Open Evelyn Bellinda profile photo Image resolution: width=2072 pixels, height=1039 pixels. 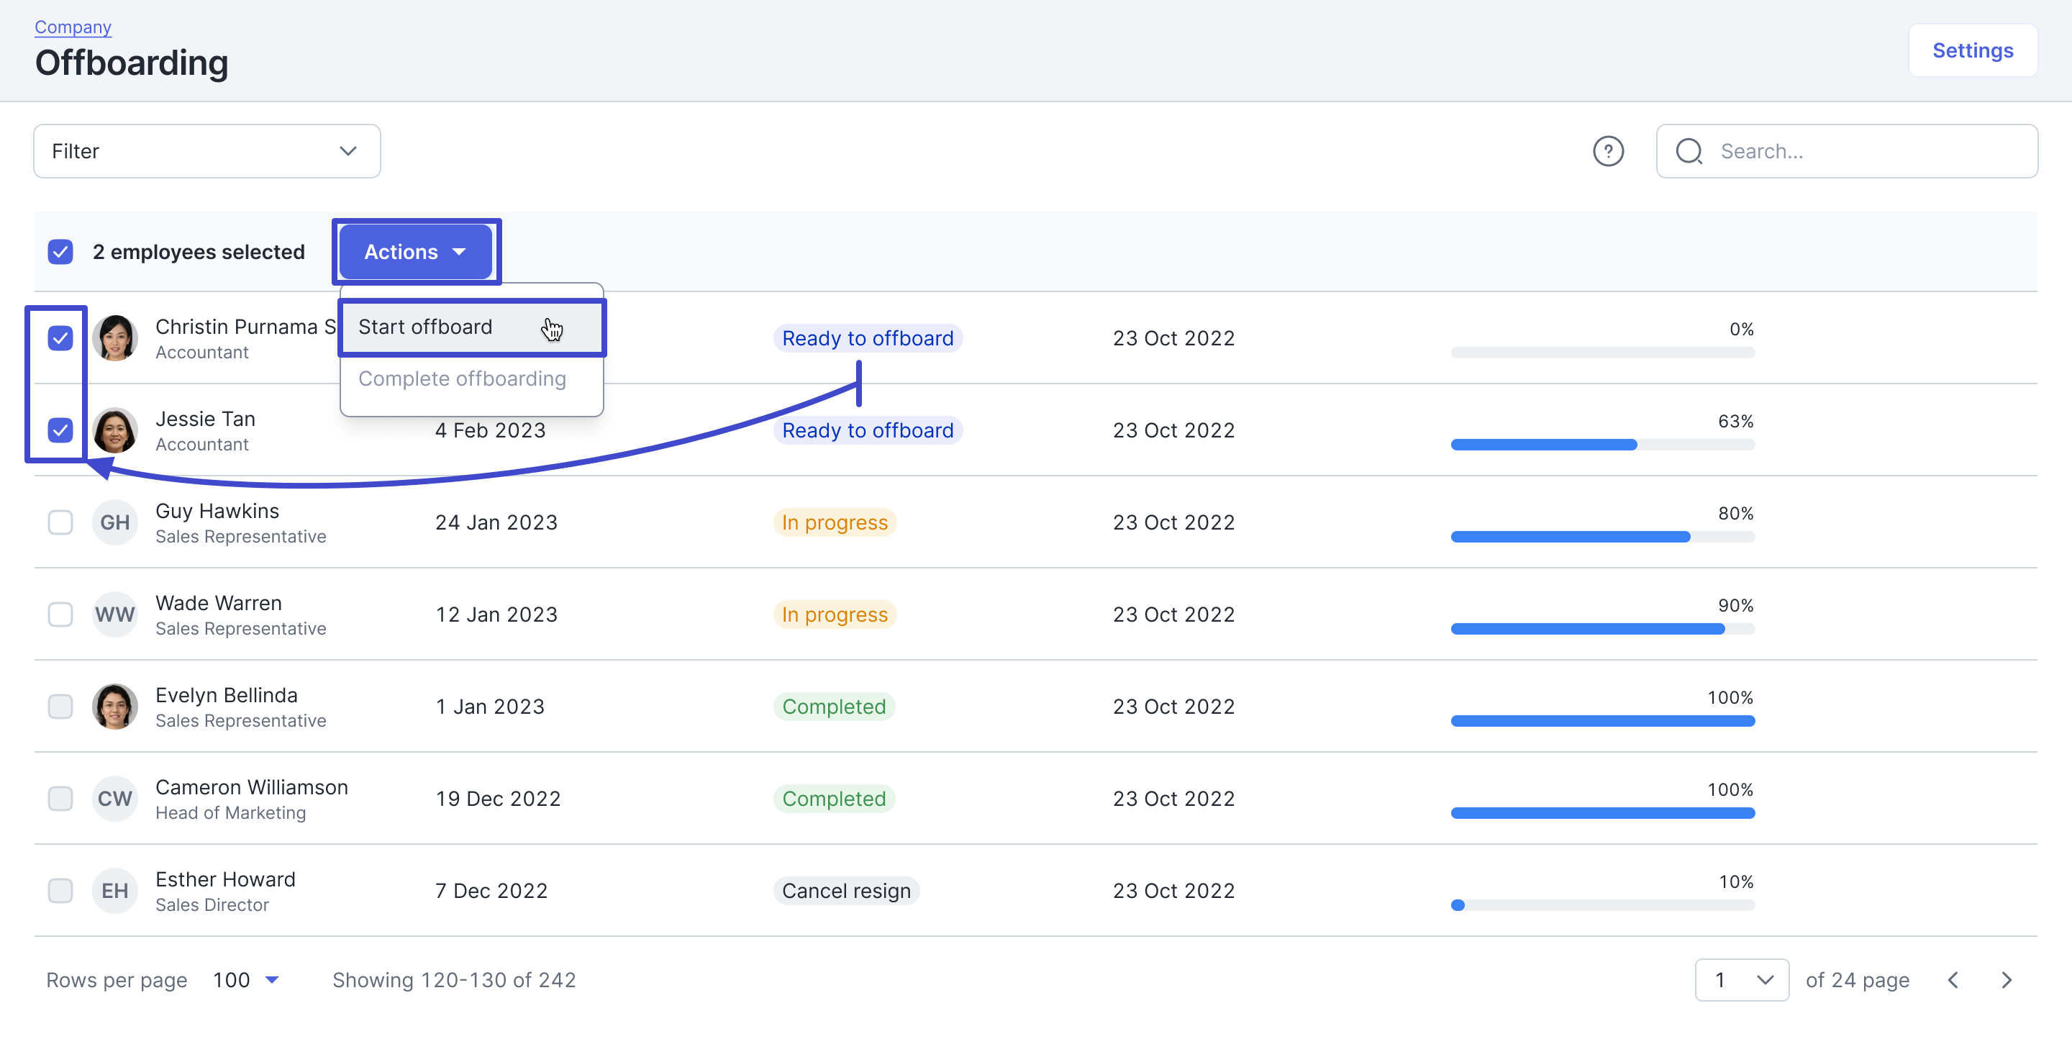(x=115, y=706)
